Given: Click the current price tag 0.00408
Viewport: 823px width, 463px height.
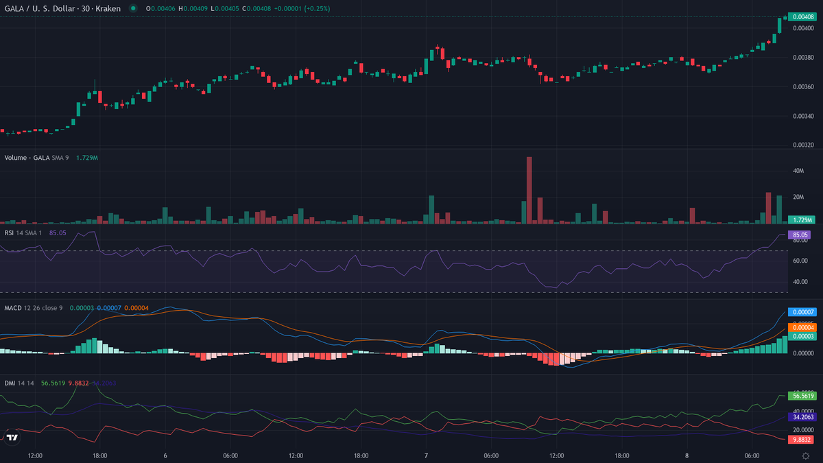Looking at the screenshot, I should click(802, 16).
